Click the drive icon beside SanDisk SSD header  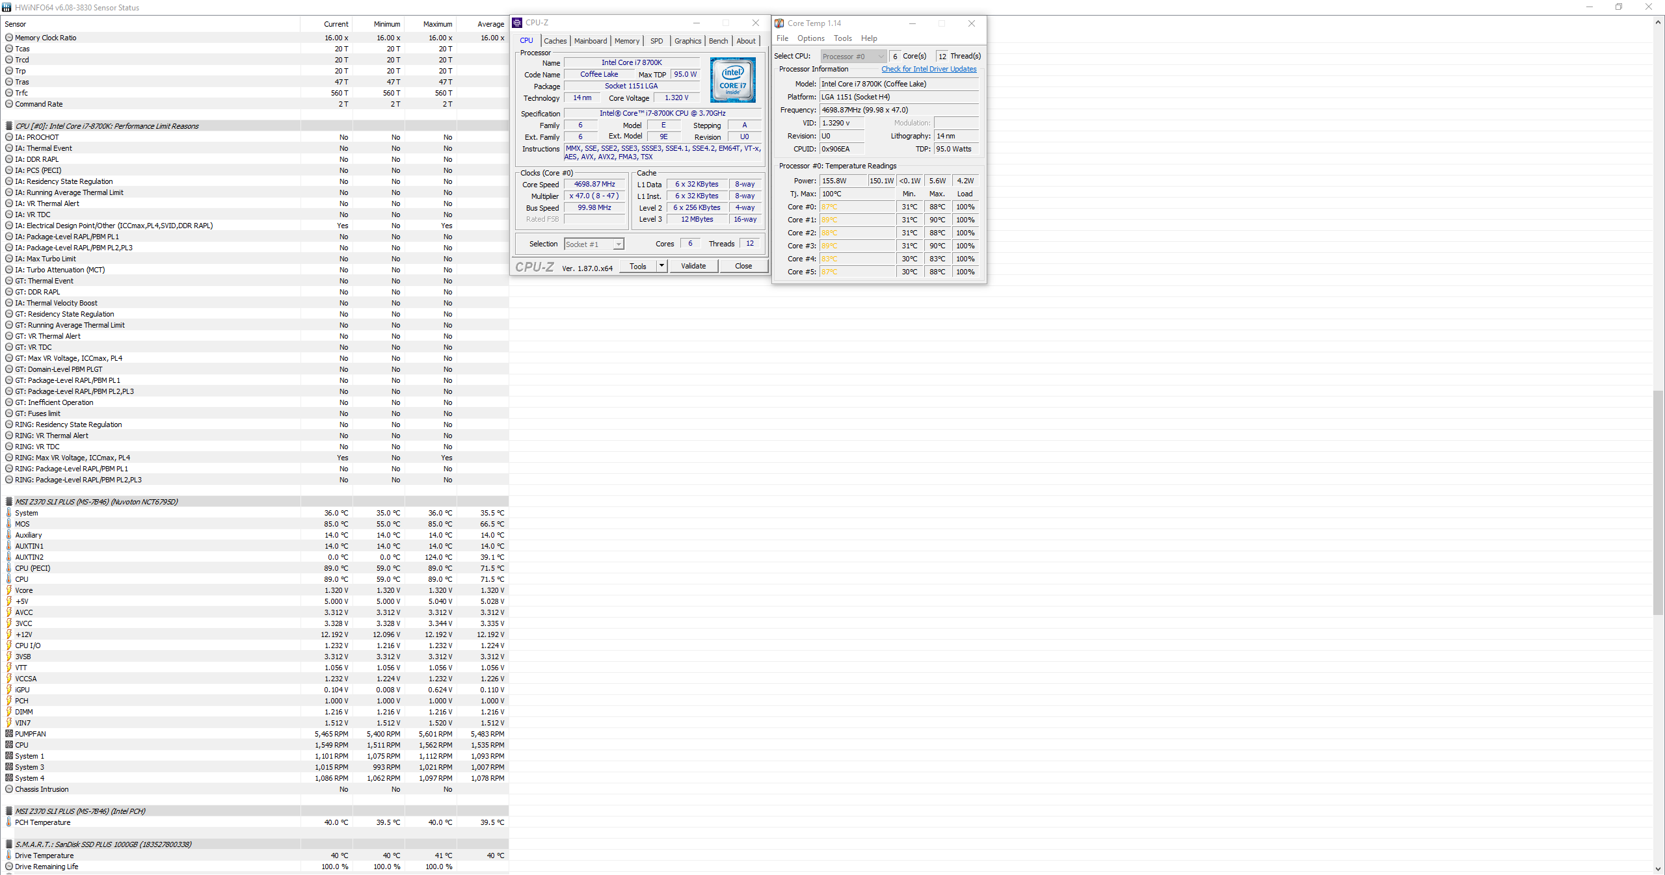(x=9, y=844)
